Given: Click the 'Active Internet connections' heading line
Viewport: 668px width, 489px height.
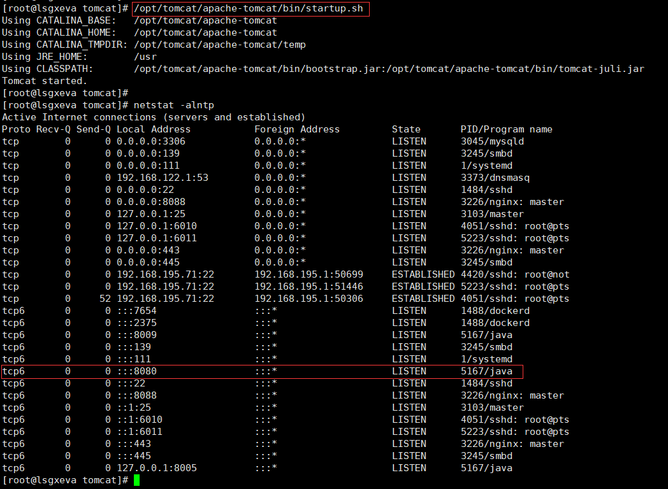Looking at the screenshot, I should coord(154,117).
